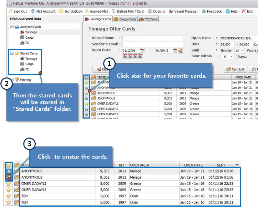258x207 pixels.
Task: Open Mail Account settings from toolbar
Action: click(44, 11)
